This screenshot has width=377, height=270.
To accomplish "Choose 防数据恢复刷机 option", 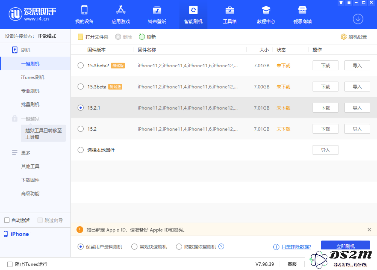I will [x=196, y=247].
